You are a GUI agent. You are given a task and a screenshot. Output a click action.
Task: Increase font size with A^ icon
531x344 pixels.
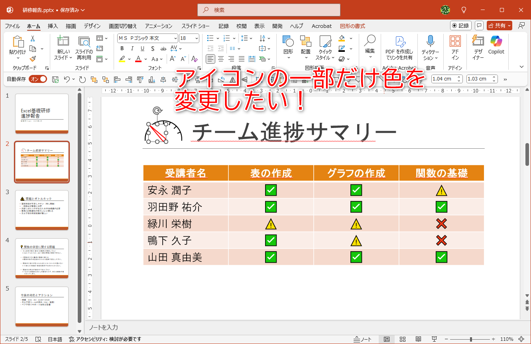point(173,59)
